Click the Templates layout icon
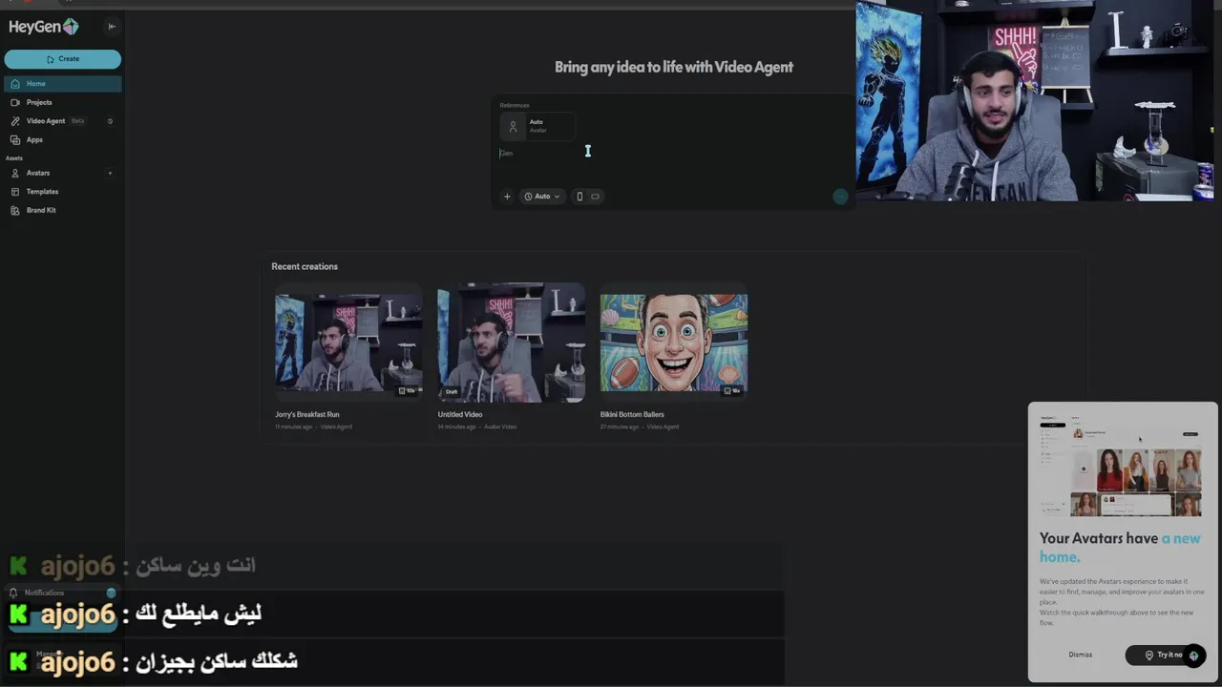1222x687 pixels. [15, 192]
